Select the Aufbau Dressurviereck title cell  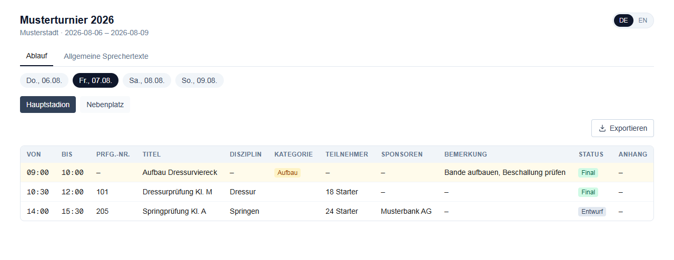(x=180, y=172)
